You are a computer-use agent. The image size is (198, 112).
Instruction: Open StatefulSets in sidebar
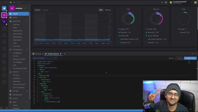point(17,37)
